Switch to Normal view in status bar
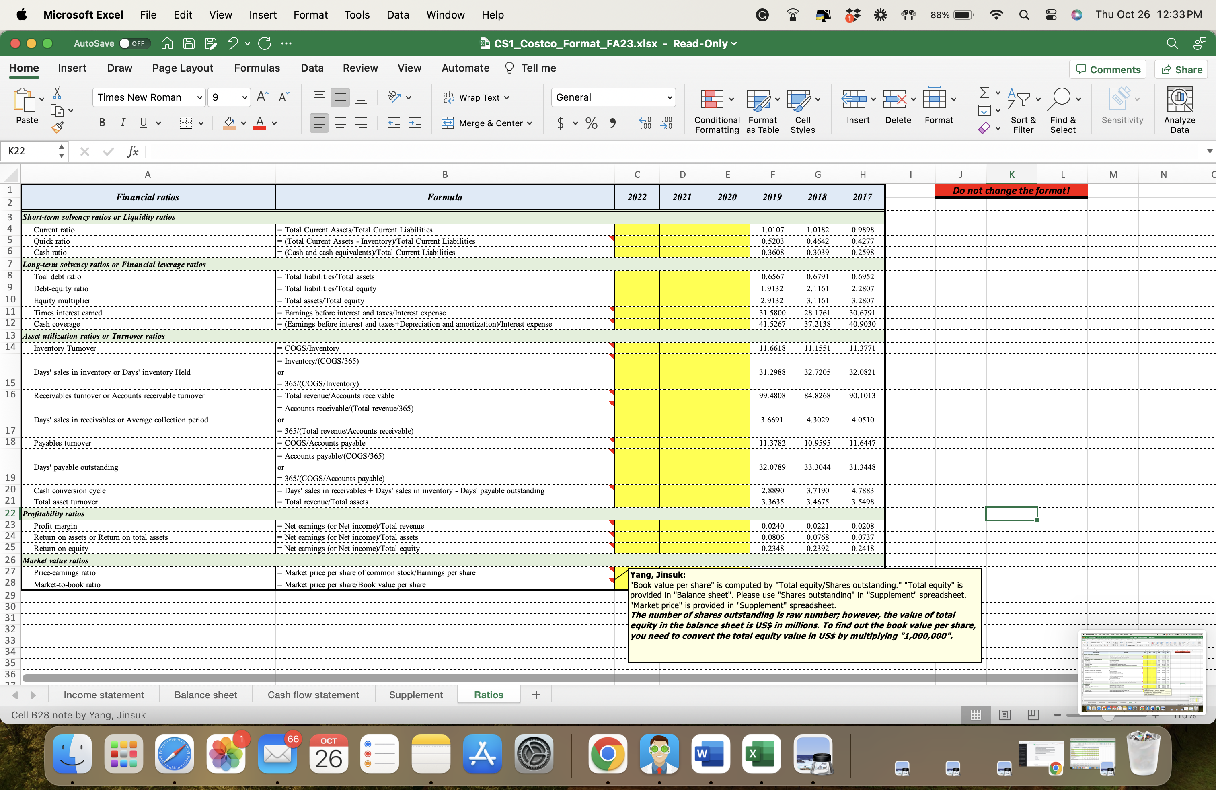Viewport: 1216px width, 790px height. (x=976, y=715)
